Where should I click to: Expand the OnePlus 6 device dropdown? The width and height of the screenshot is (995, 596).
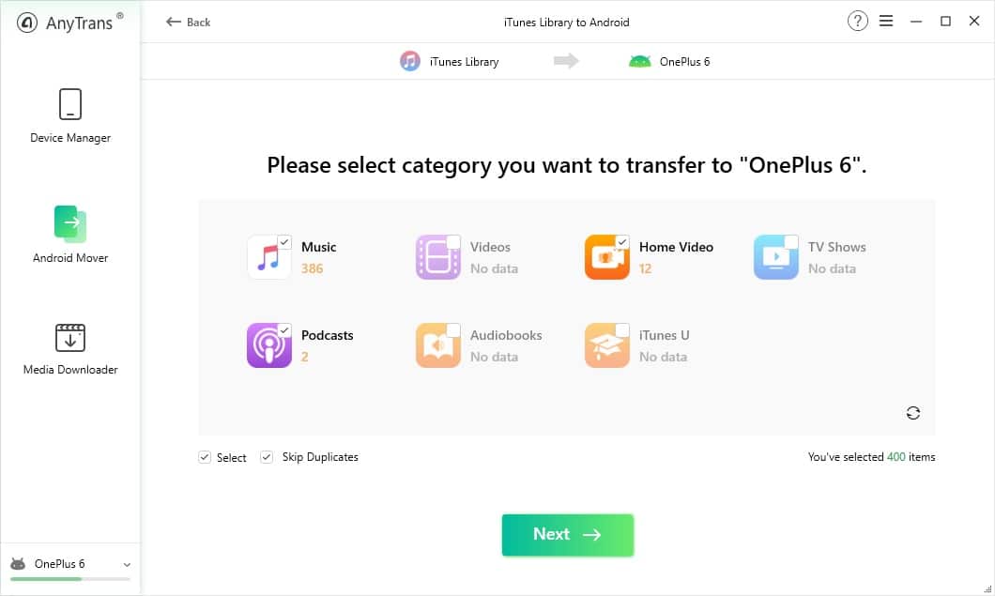[127, 564]
